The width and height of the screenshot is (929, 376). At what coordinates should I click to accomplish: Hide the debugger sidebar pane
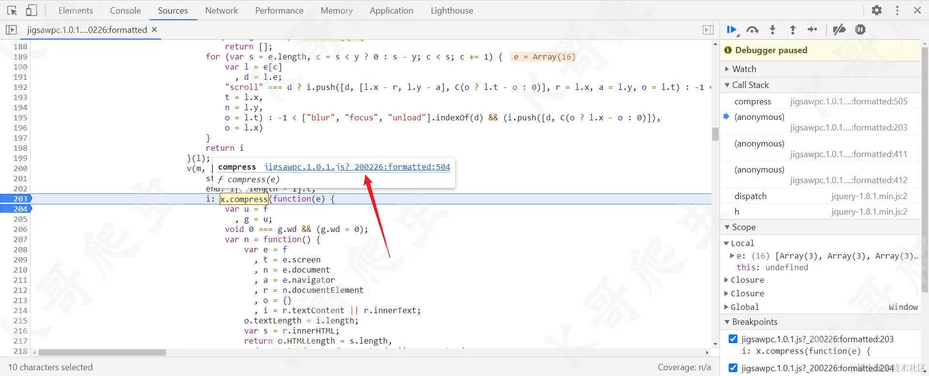[708, 30]
